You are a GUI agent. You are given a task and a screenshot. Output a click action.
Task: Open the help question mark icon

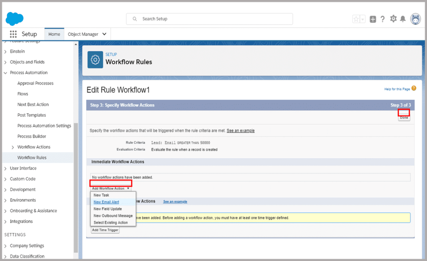382,19
